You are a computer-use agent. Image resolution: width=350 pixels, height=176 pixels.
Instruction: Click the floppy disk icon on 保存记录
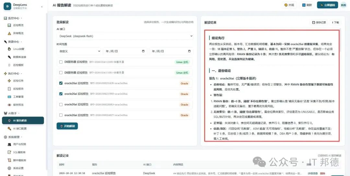[313, 23]
